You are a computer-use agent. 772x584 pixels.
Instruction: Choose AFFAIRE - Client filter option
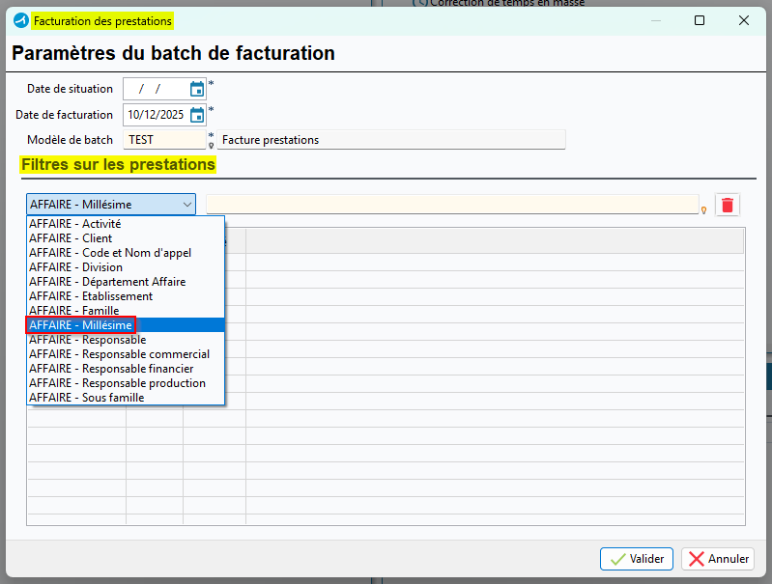71,238
